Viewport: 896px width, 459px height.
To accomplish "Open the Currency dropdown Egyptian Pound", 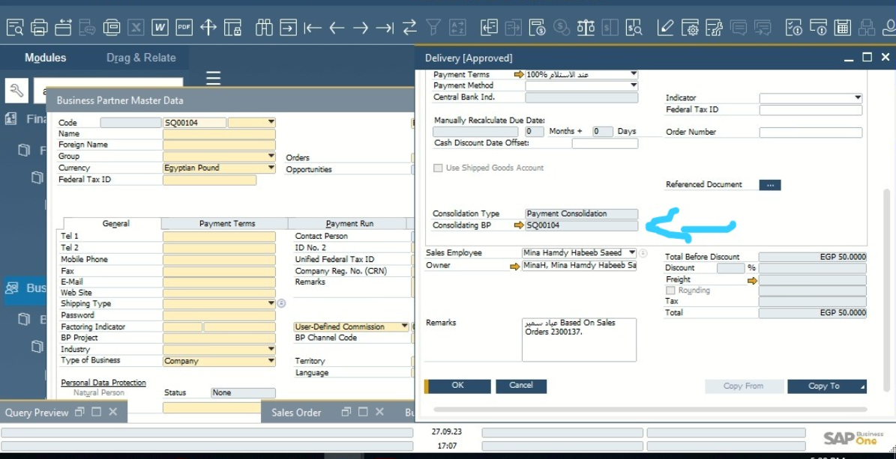I will 271,168.
